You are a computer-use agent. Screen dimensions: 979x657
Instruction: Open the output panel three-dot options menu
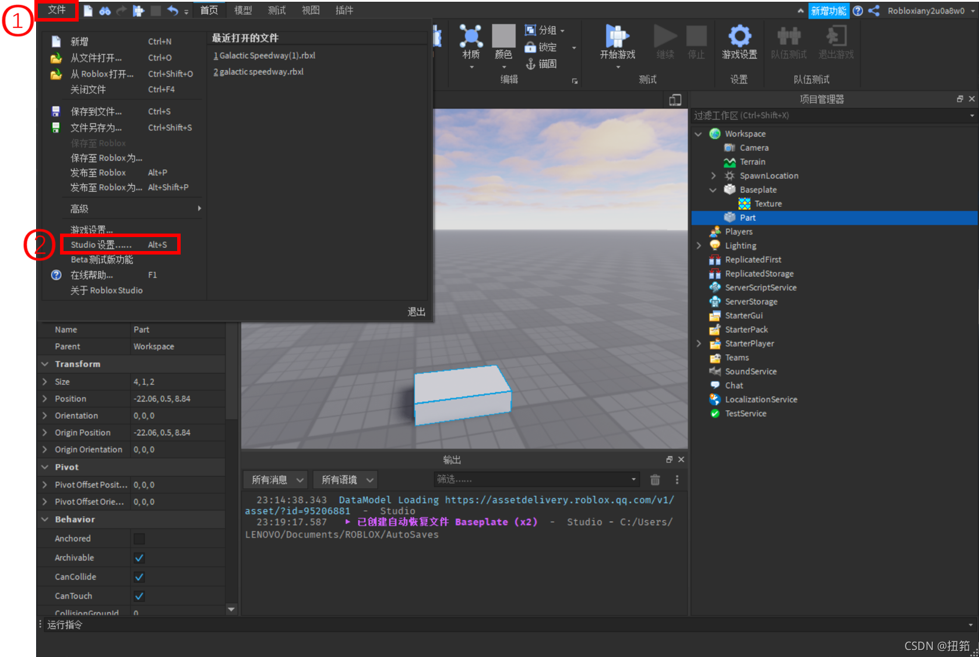click(x=677, y=480)
